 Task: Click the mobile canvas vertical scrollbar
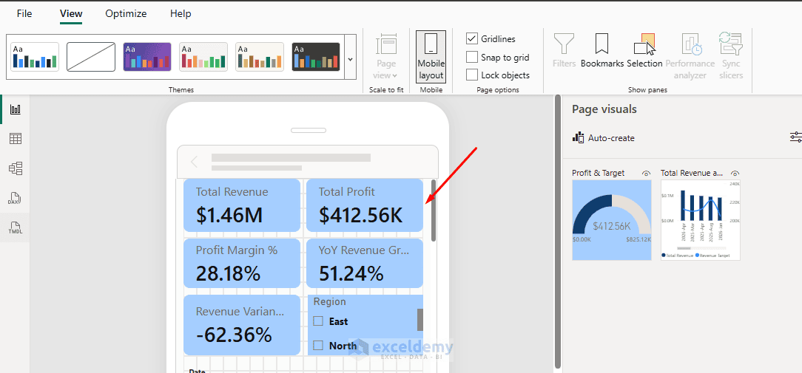(434, 210)
